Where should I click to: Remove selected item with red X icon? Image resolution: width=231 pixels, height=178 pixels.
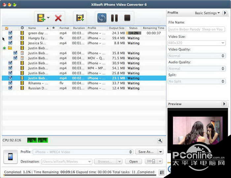coord(58,18)
